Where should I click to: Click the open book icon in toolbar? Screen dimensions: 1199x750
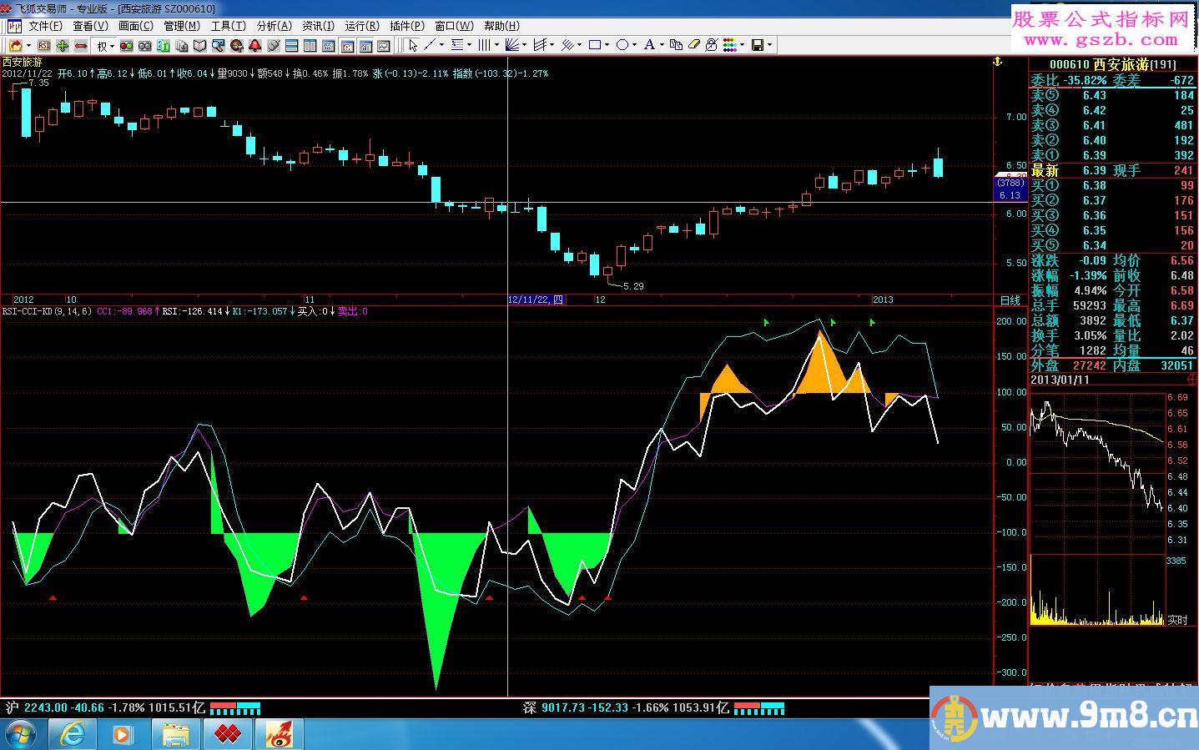[x=199, y=45]
